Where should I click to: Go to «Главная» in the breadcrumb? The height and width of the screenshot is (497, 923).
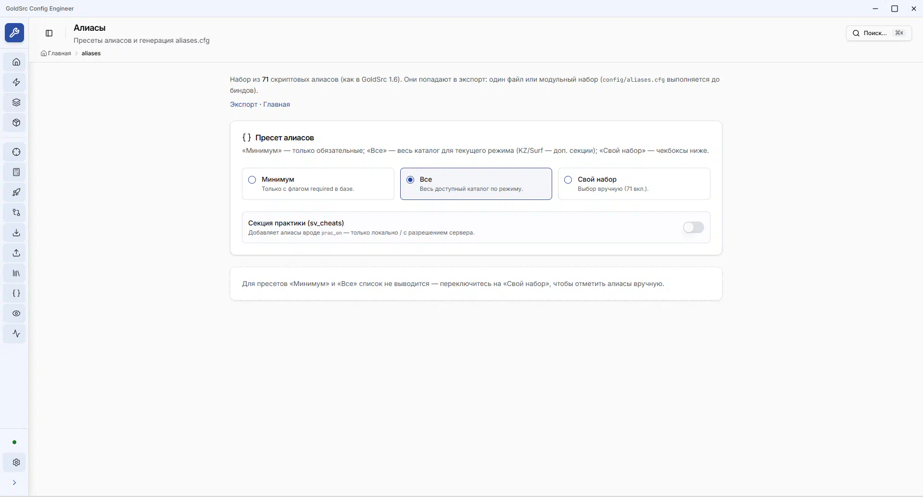(x=59, y=53)
